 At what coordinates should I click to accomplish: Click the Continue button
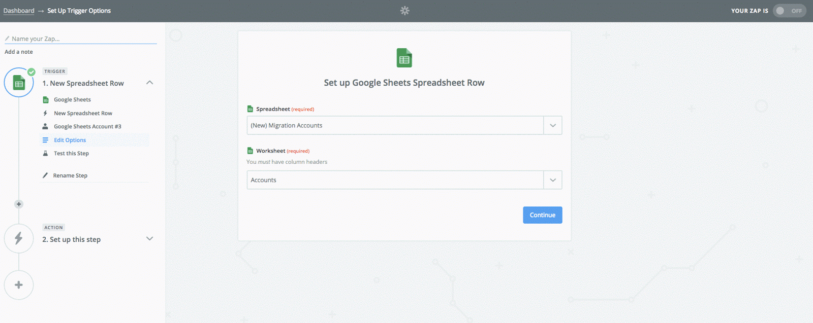click(543, 215)
